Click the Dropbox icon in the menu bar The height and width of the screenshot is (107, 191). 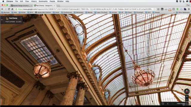pos(180,1)
